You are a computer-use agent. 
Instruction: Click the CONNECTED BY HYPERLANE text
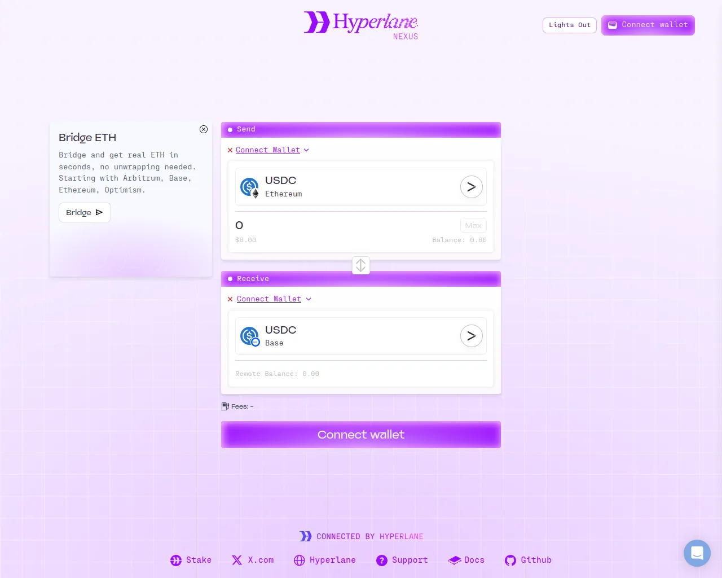click(369, 536)
